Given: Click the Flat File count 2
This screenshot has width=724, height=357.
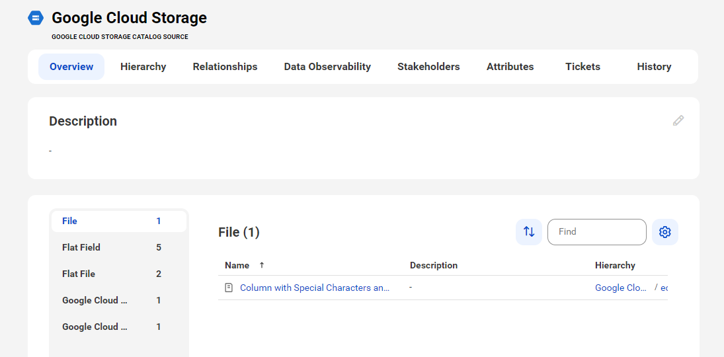Looking at the screenshot, I should coord(159,274).
